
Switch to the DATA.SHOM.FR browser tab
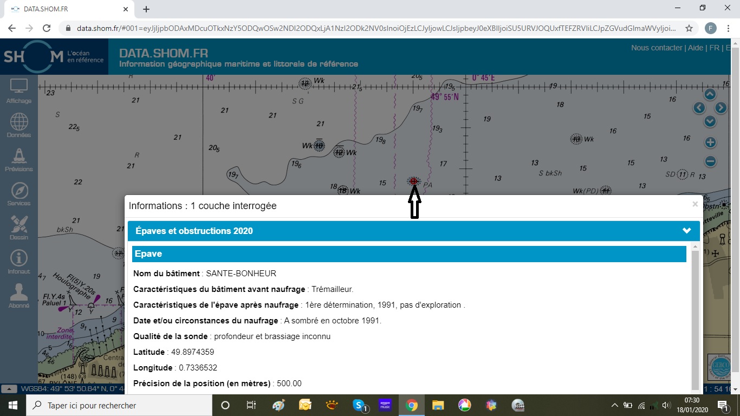pyautogui.click(x=65, y=9)
